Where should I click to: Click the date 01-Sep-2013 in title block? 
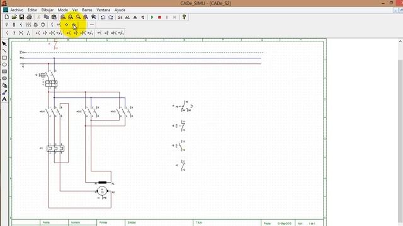(285, 223)
